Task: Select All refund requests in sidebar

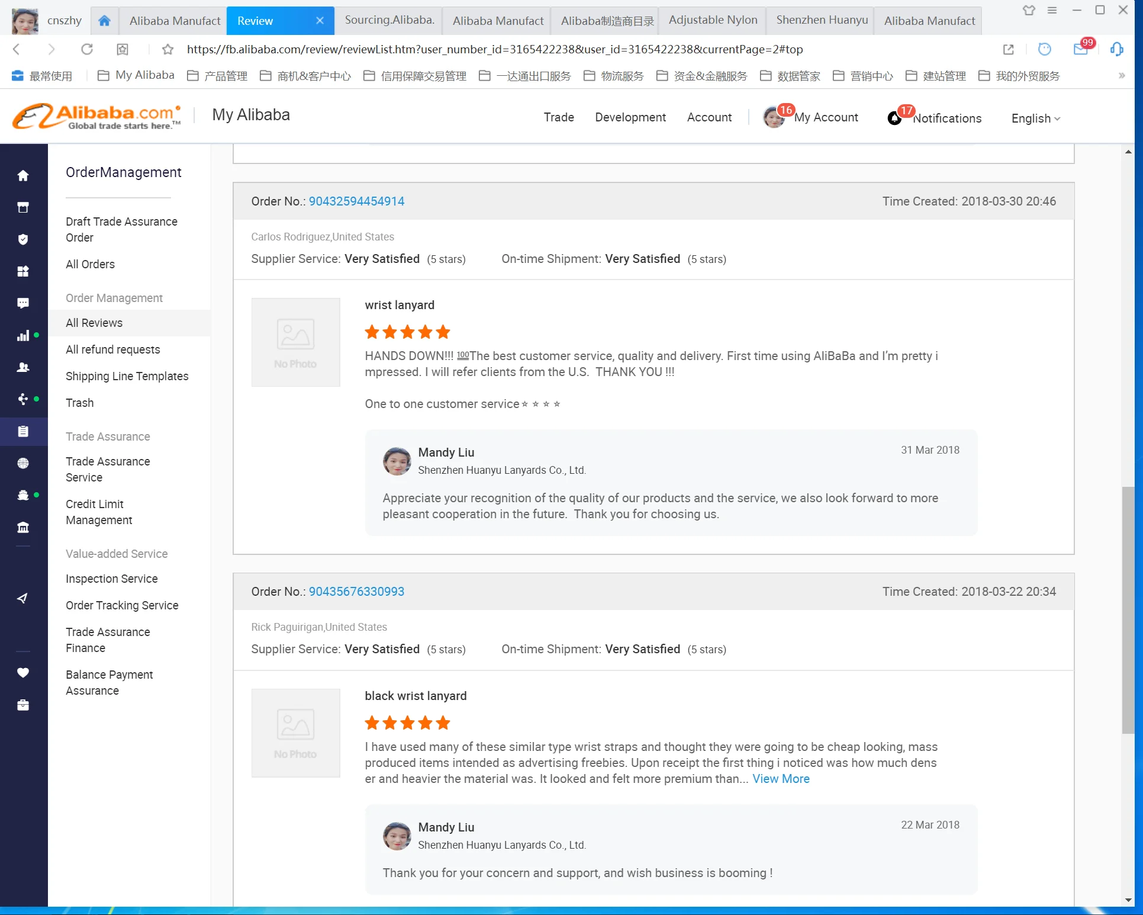Action: pyautogui.click(x=112, y=349)
